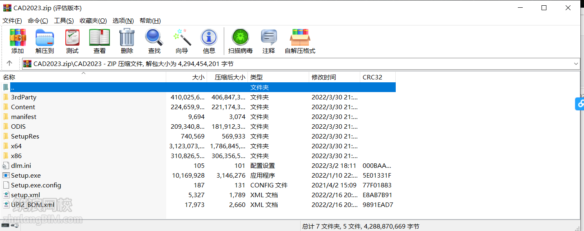Click the 删除 (Delete) trash icon
This screenshot has width=584, height=231.
(127, 37)
